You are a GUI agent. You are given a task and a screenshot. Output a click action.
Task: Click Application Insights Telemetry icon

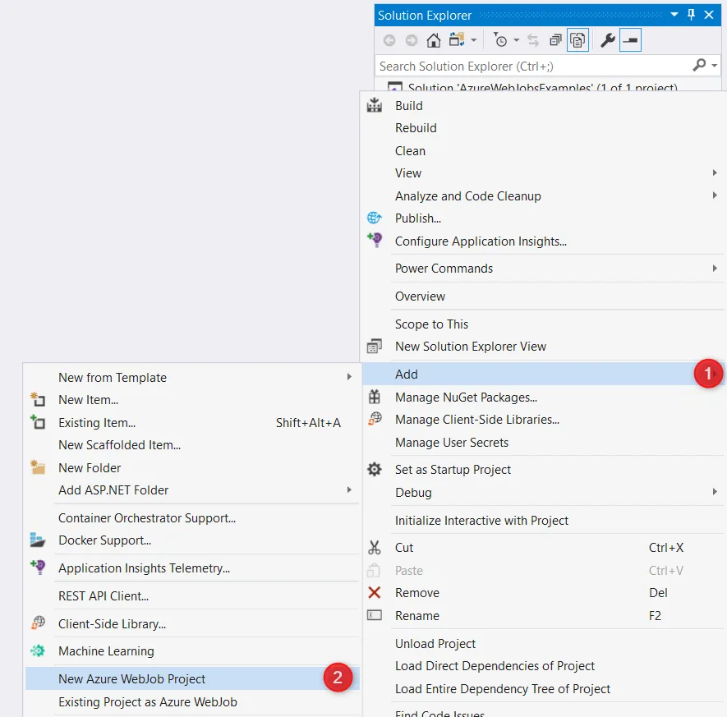click(38, 567)
